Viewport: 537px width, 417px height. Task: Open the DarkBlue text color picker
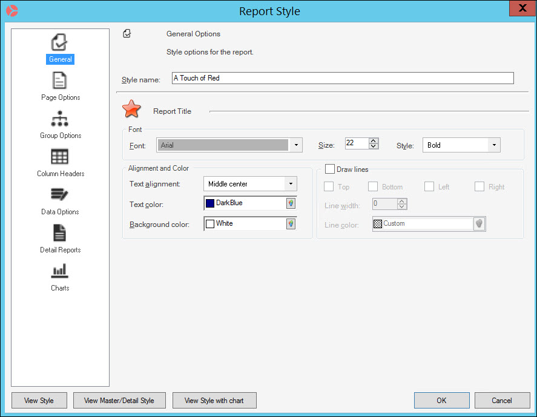(x=291, y=203)
